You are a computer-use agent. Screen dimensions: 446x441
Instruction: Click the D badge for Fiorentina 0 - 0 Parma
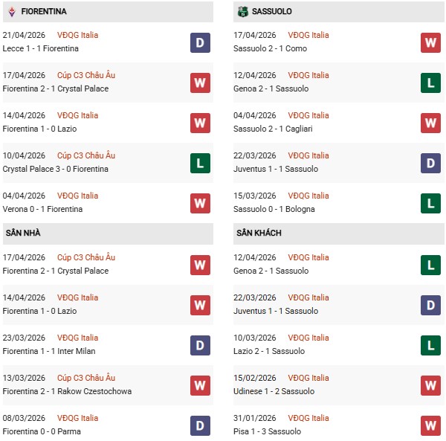click(200, 425)
